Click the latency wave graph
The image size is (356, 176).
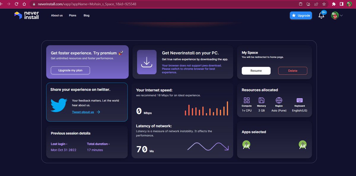coord(208,146)
